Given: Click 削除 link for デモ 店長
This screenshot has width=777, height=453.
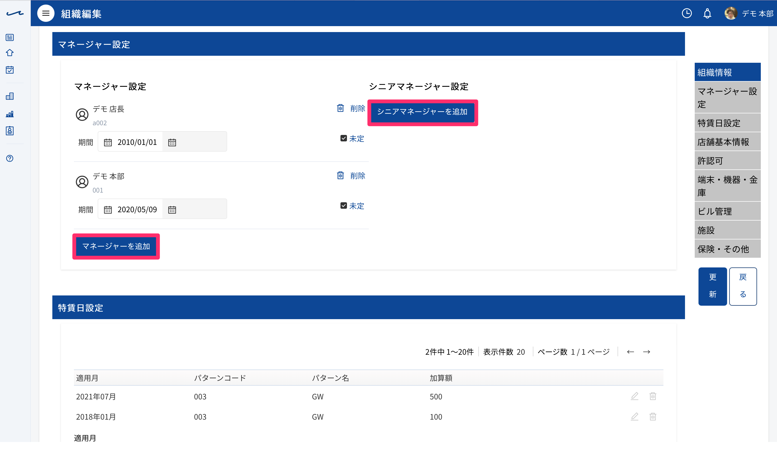Looking at the screenshot, I should (358, 108).
